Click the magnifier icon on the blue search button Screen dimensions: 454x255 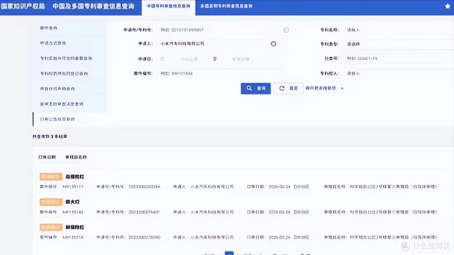(249, 88)
